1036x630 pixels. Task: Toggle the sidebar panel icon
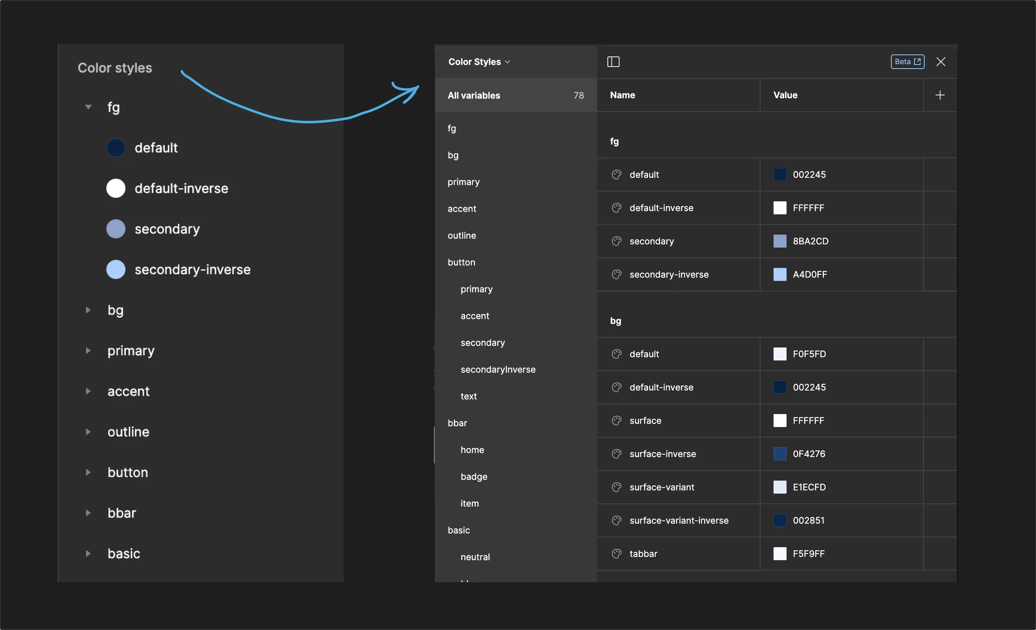point(613,62)
